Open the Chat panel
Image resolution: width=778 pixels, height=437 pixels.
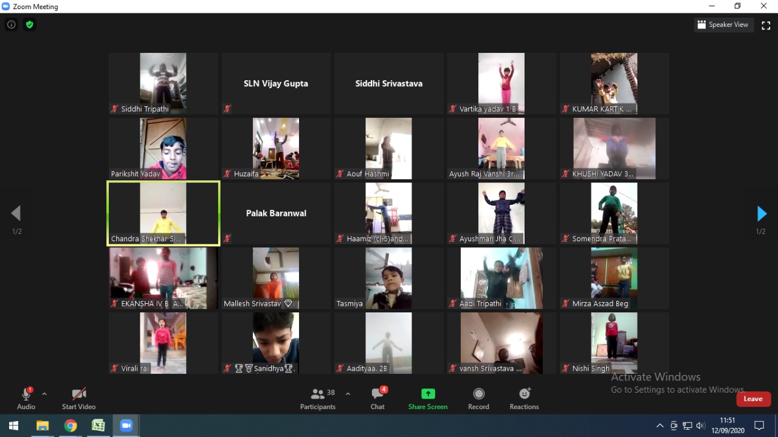point(378,399)
